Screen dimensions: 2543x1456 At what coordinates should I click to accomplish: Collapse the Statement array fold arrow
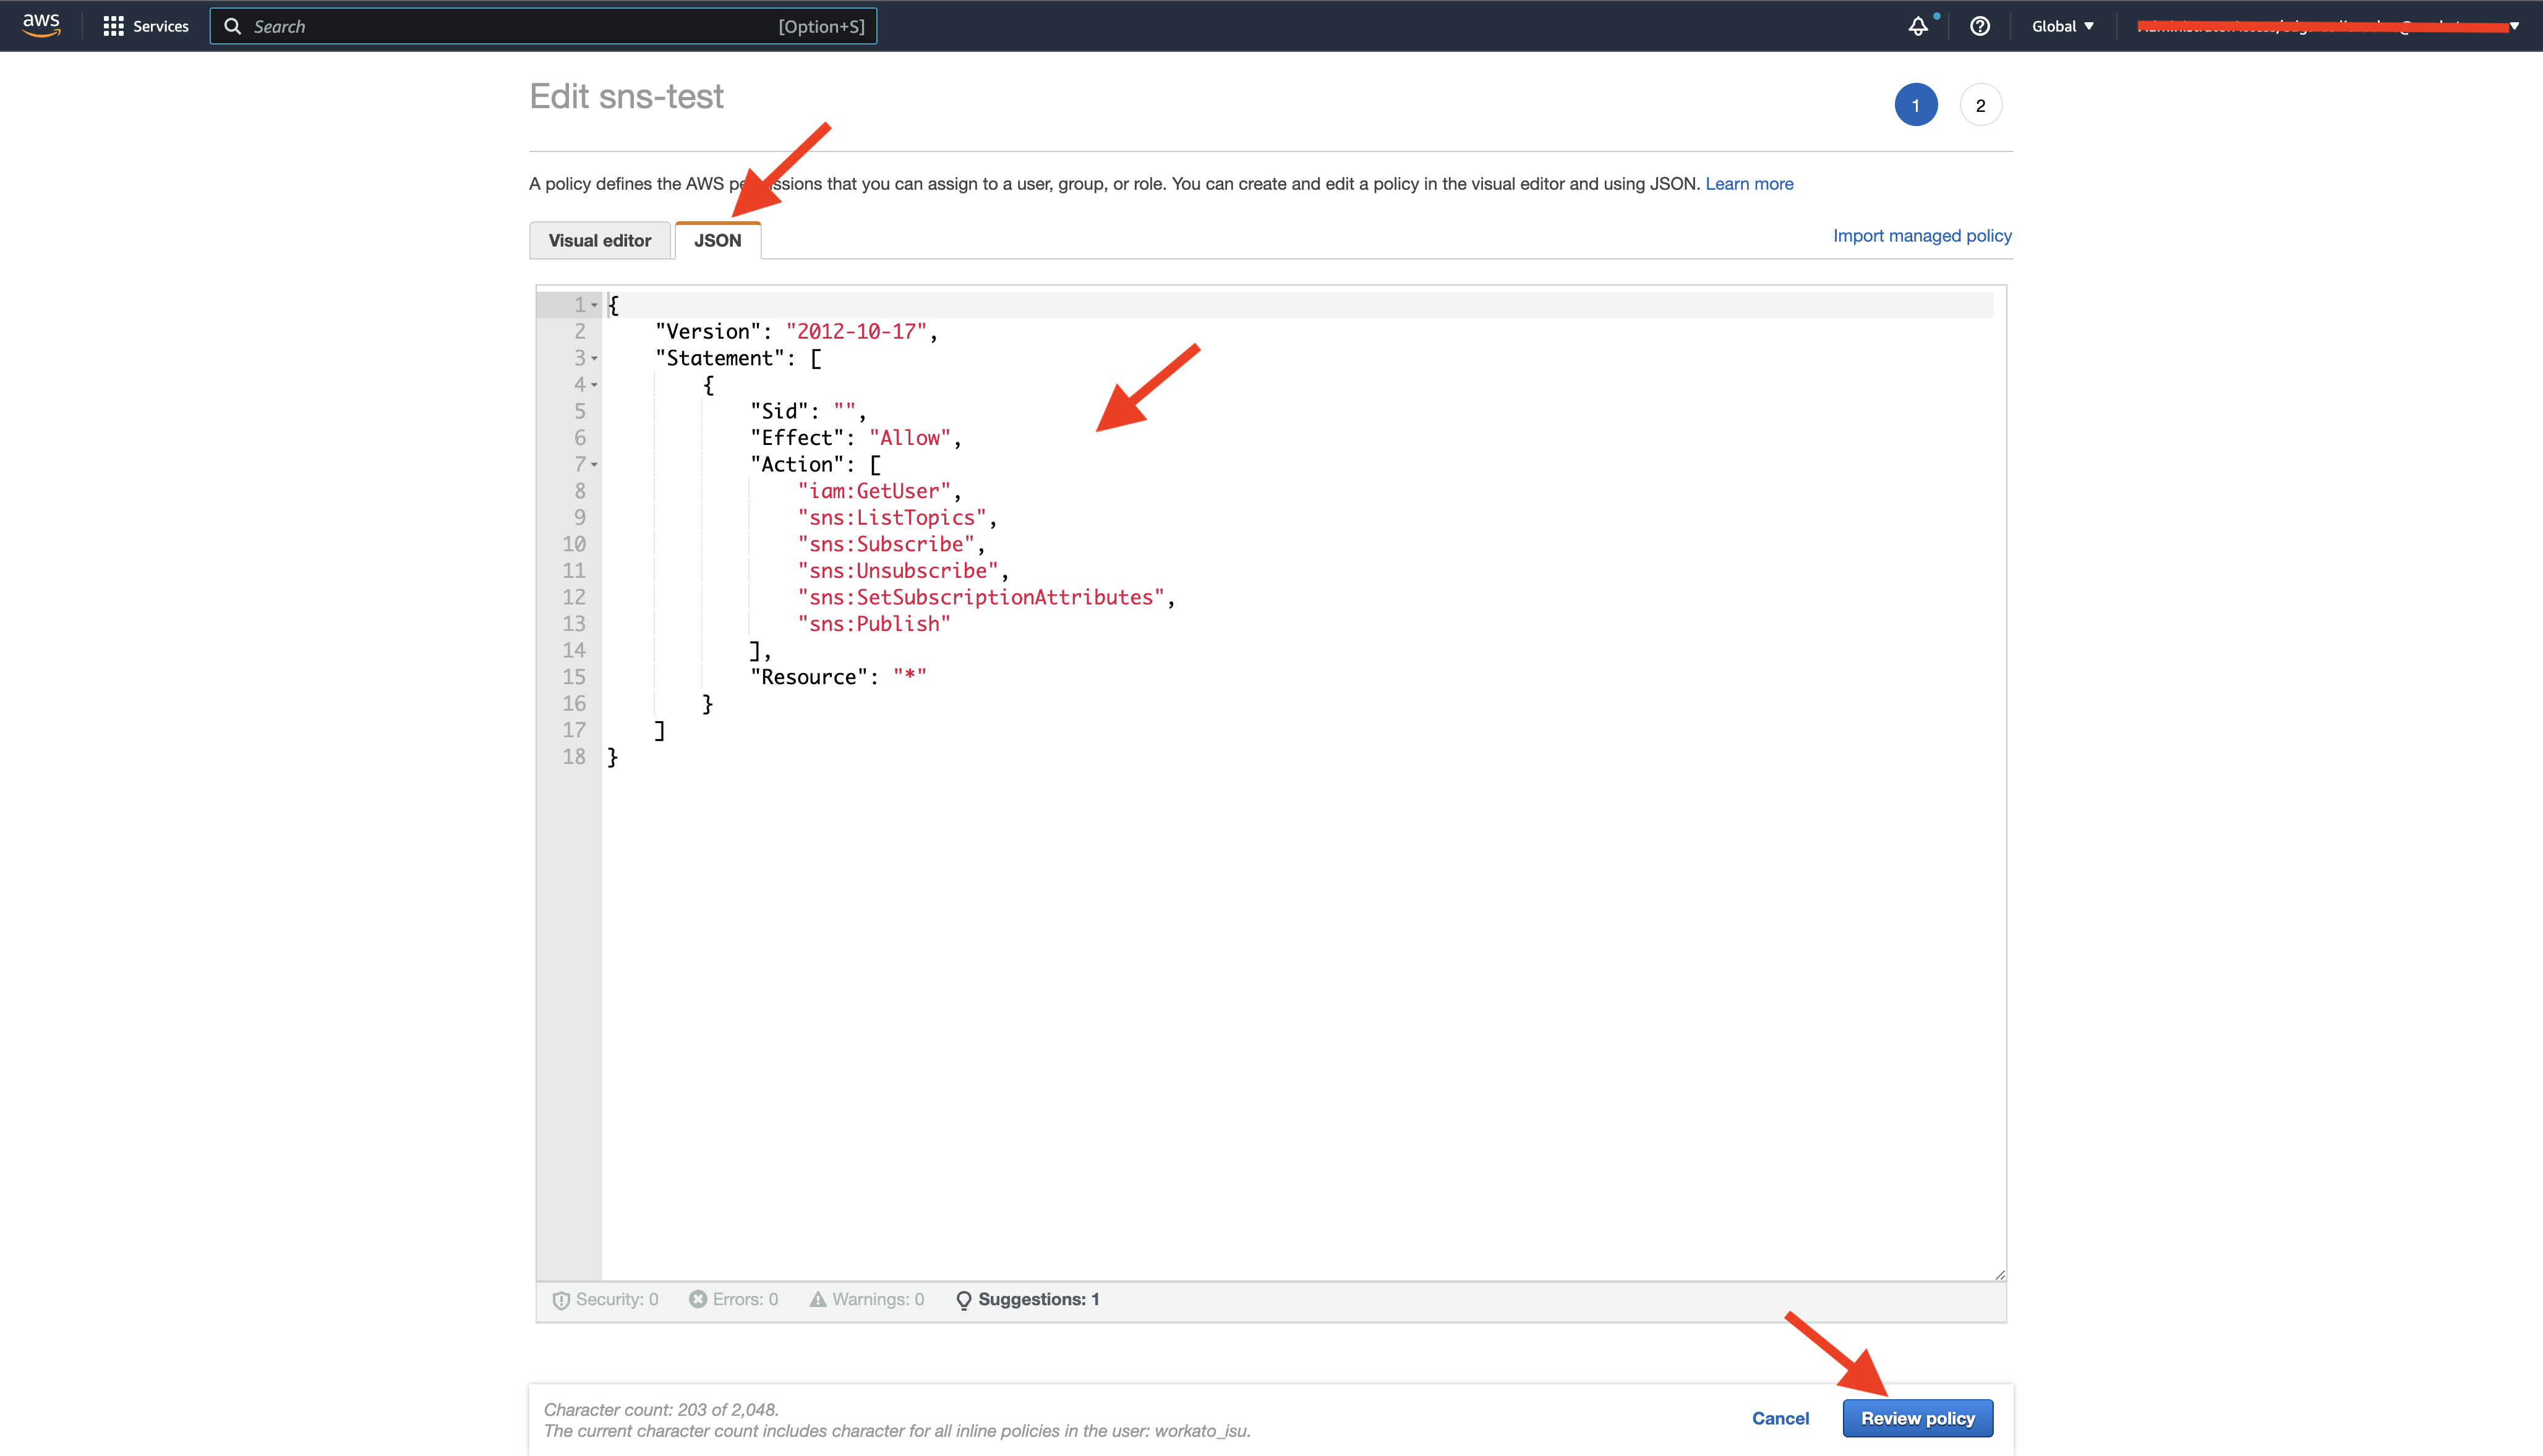tap(594, 358)
